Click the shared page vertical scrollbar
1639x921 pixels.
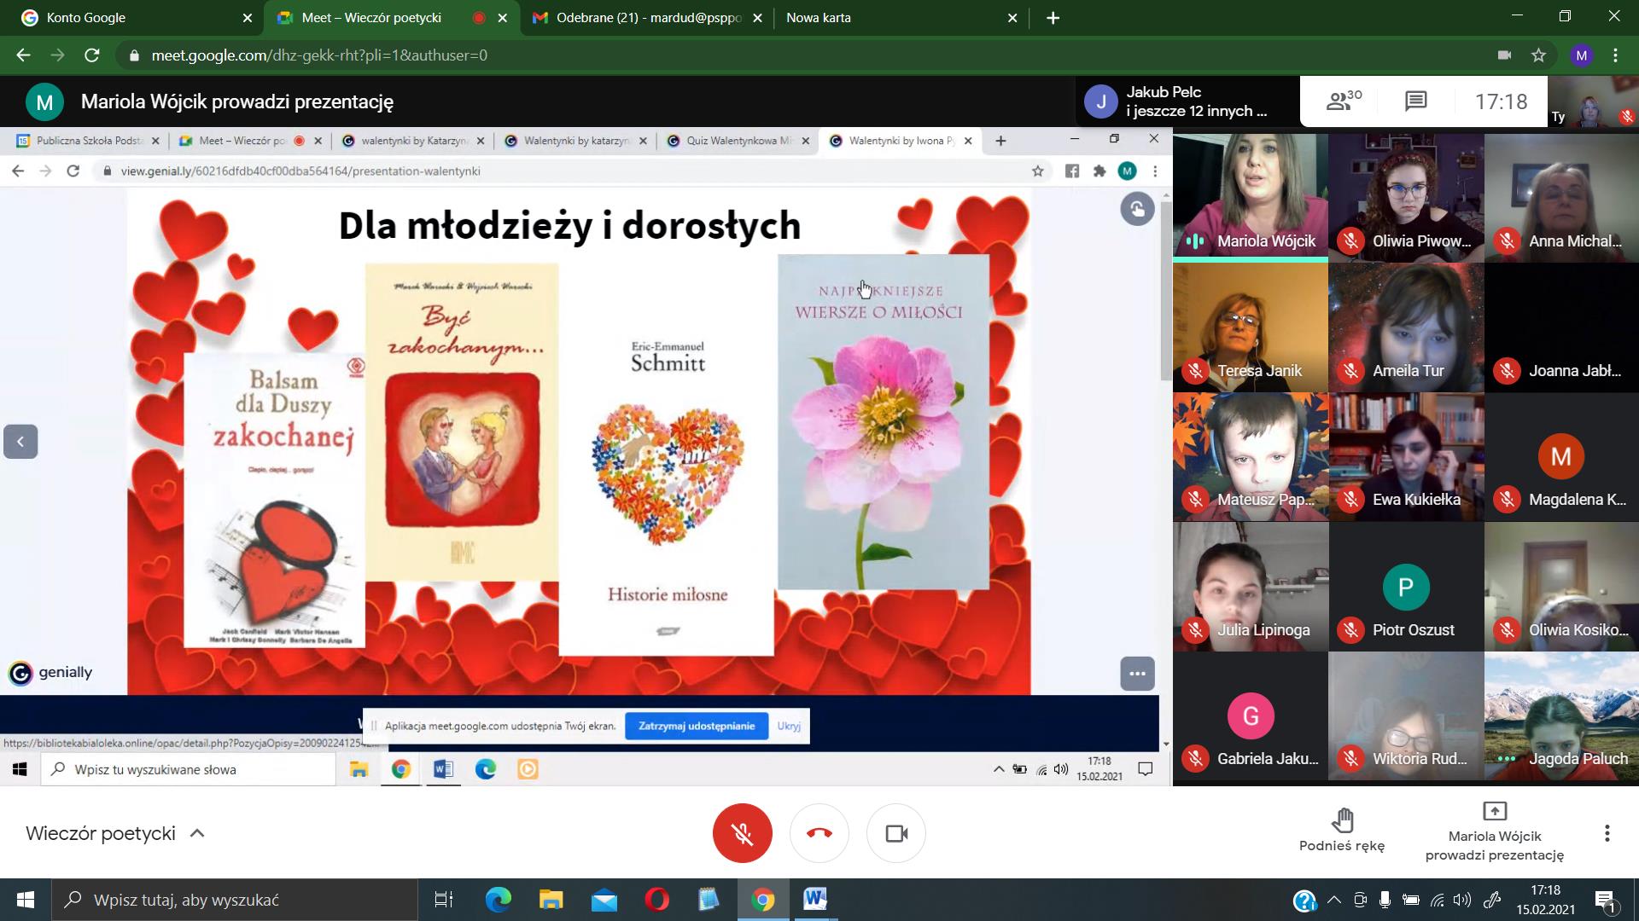1165,290
